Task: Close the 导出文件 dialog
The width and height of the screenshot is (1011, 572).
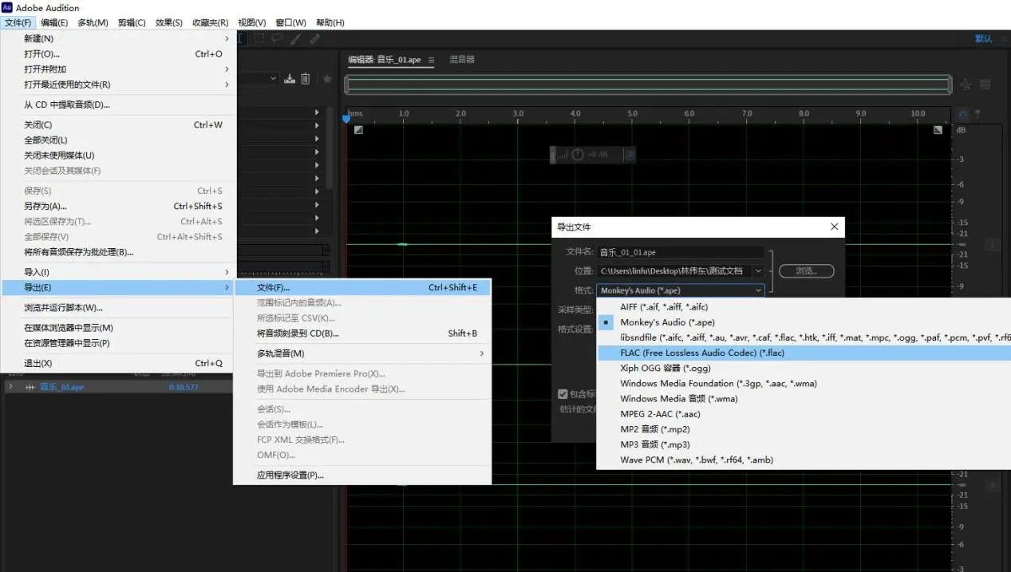Action: pyautogui.click(x=834, y=227)
